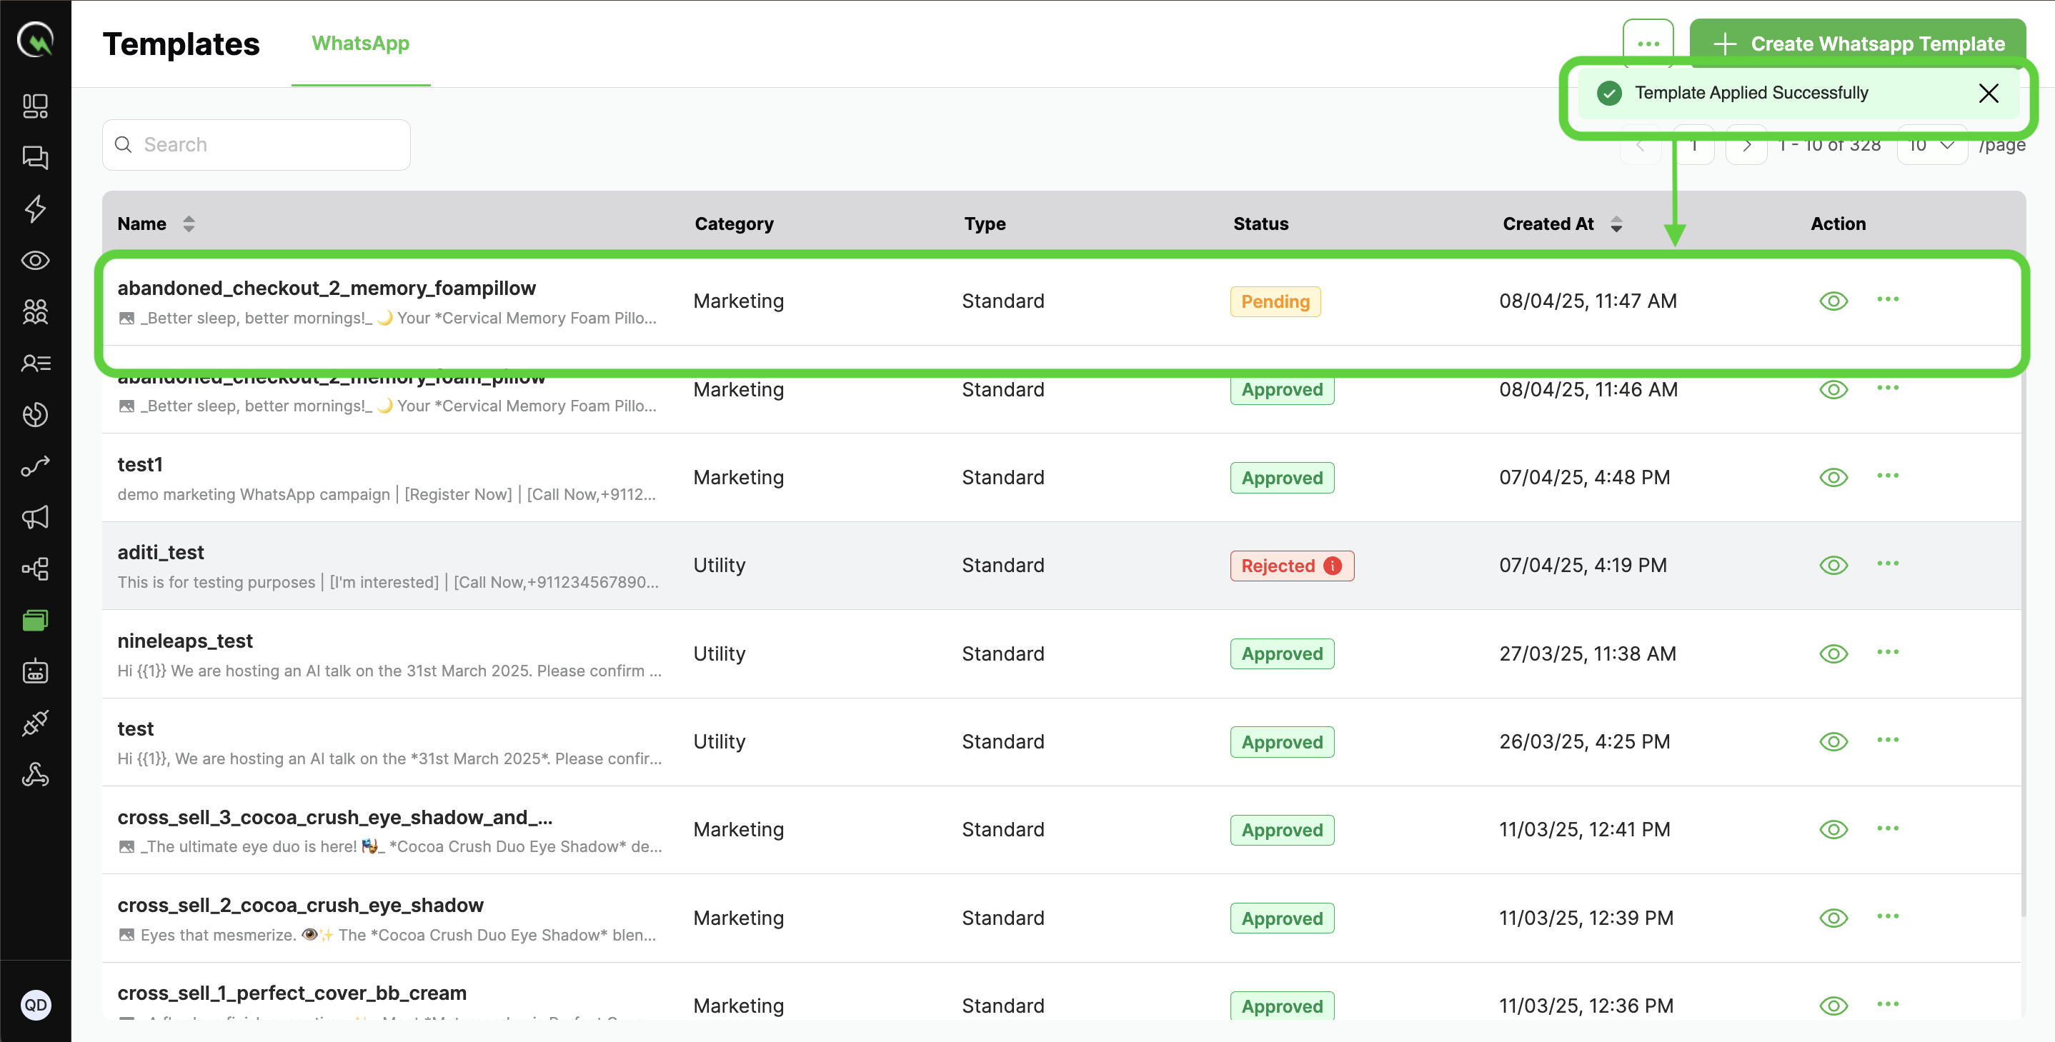Preview the test1 template with eye icon

click(1833, 478)
